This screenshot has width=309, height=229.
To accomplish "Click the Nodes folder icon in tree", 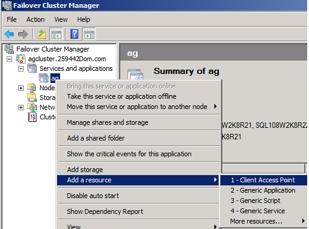I will (32, 88).
